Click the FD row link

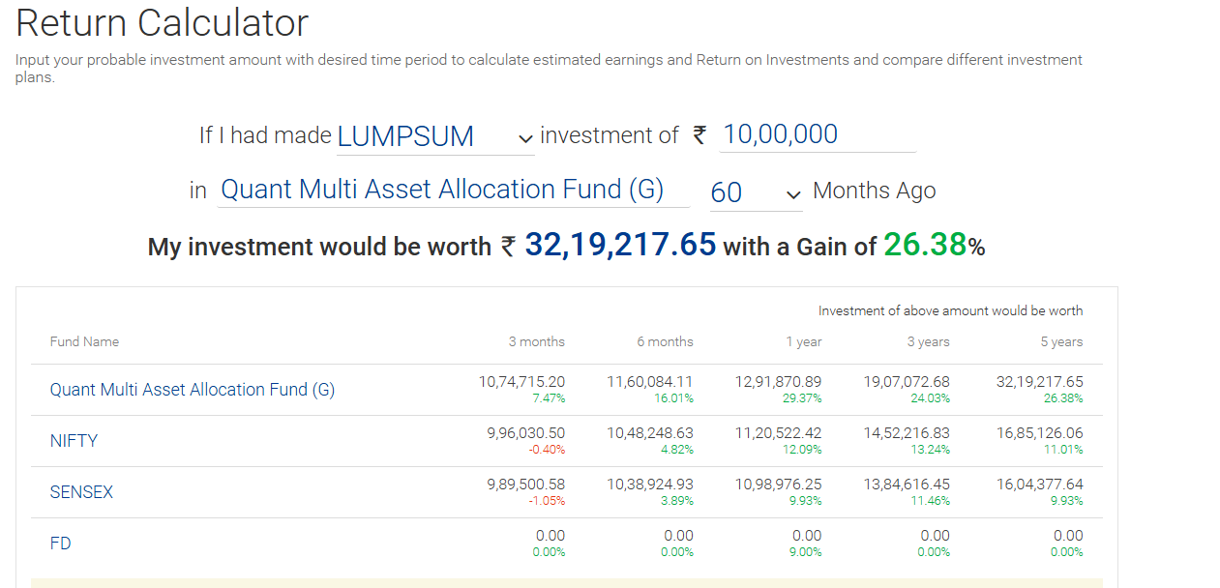60,544
